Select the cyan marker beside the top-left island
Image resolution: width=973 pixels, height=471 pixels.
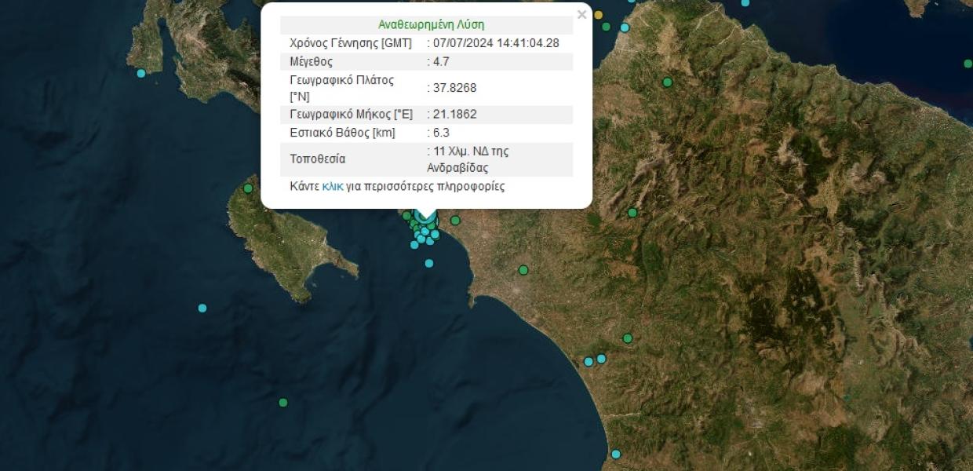[x=141, y=73]
